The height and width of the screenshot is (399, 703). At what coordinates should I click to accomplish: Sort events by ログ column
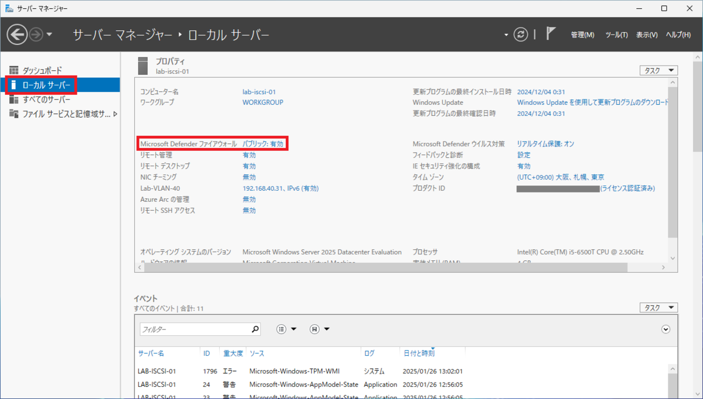368,353
